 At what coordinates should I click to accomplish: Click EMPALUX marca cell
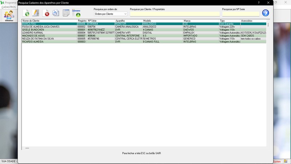click(201, 33)
